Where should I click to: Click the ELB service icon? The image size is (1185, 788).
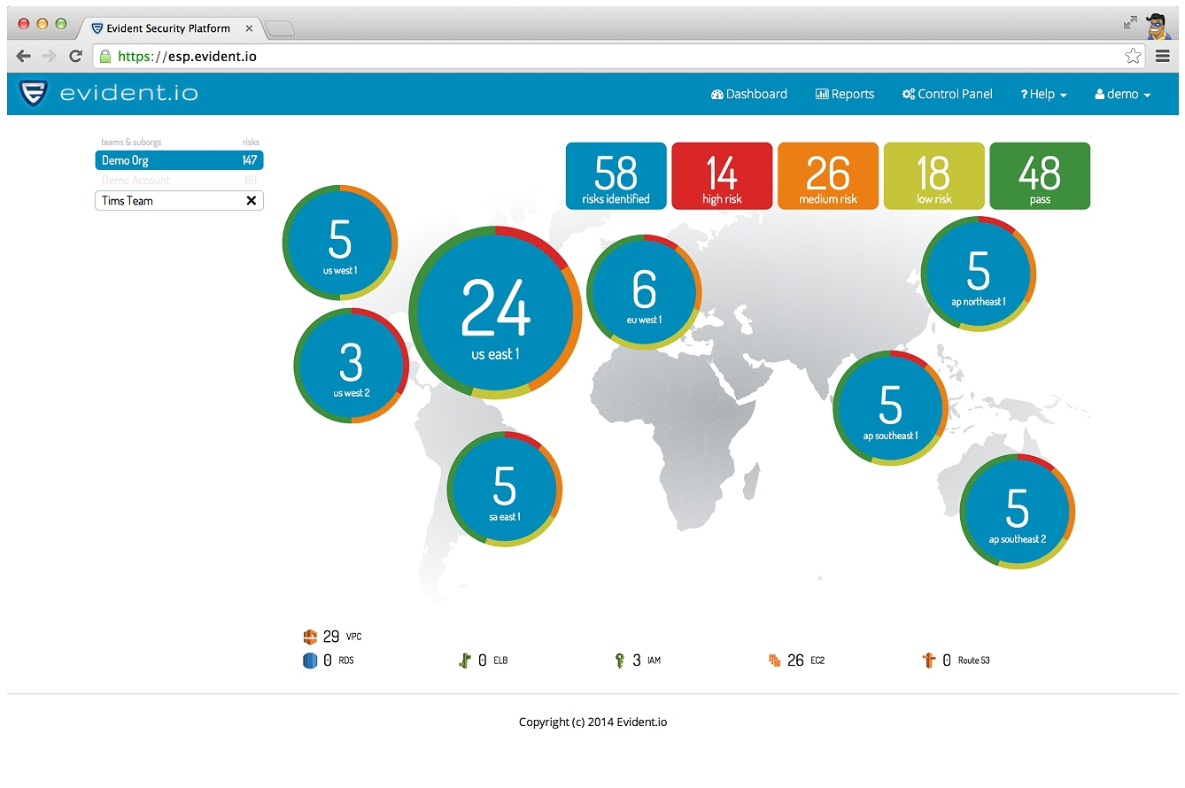click(464, 661)
